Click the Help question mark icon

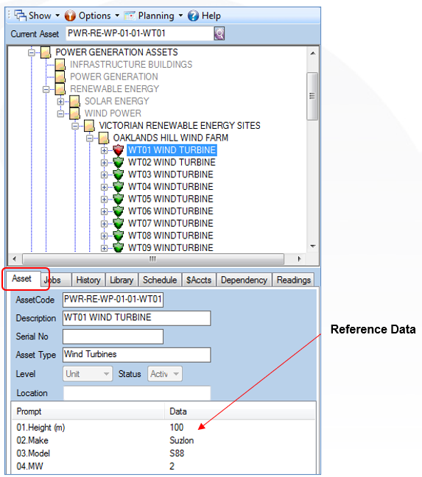coord(193,15)
